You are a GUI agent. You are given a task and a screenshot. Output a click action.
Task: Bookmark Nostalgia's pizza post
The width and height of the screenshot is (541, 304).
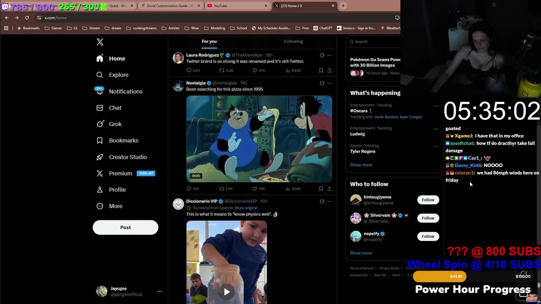click(x=321, y=189)
